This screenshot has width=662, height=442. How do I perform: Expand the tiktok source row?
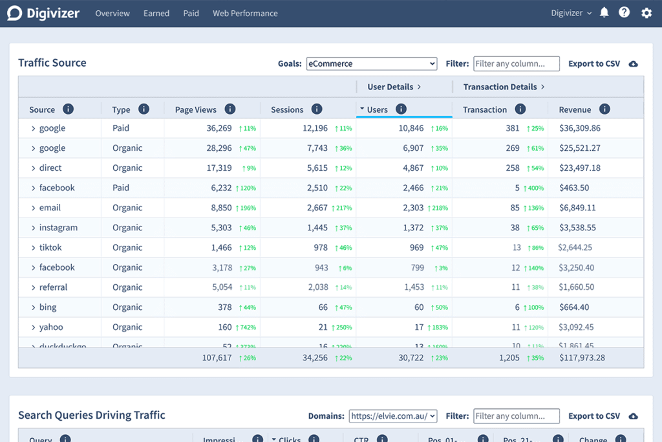pyautogui.click(x=34, y=248)
